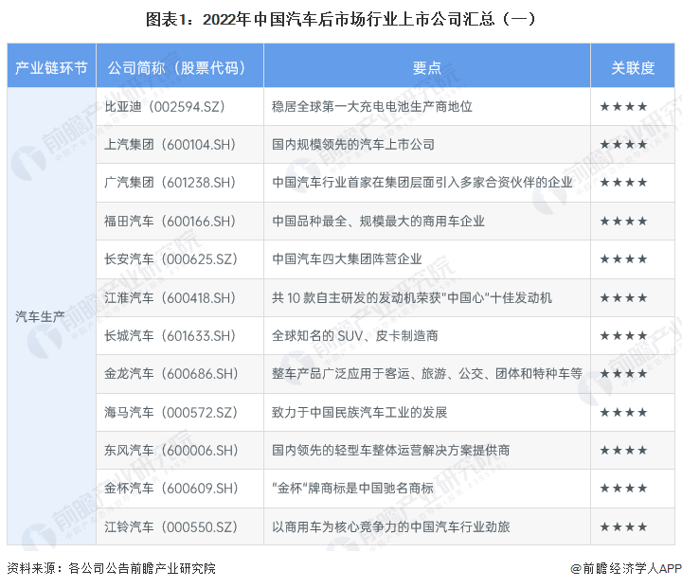Select the 产业链环节 column header
682x588 pixels.
click(x=51, y=65)
